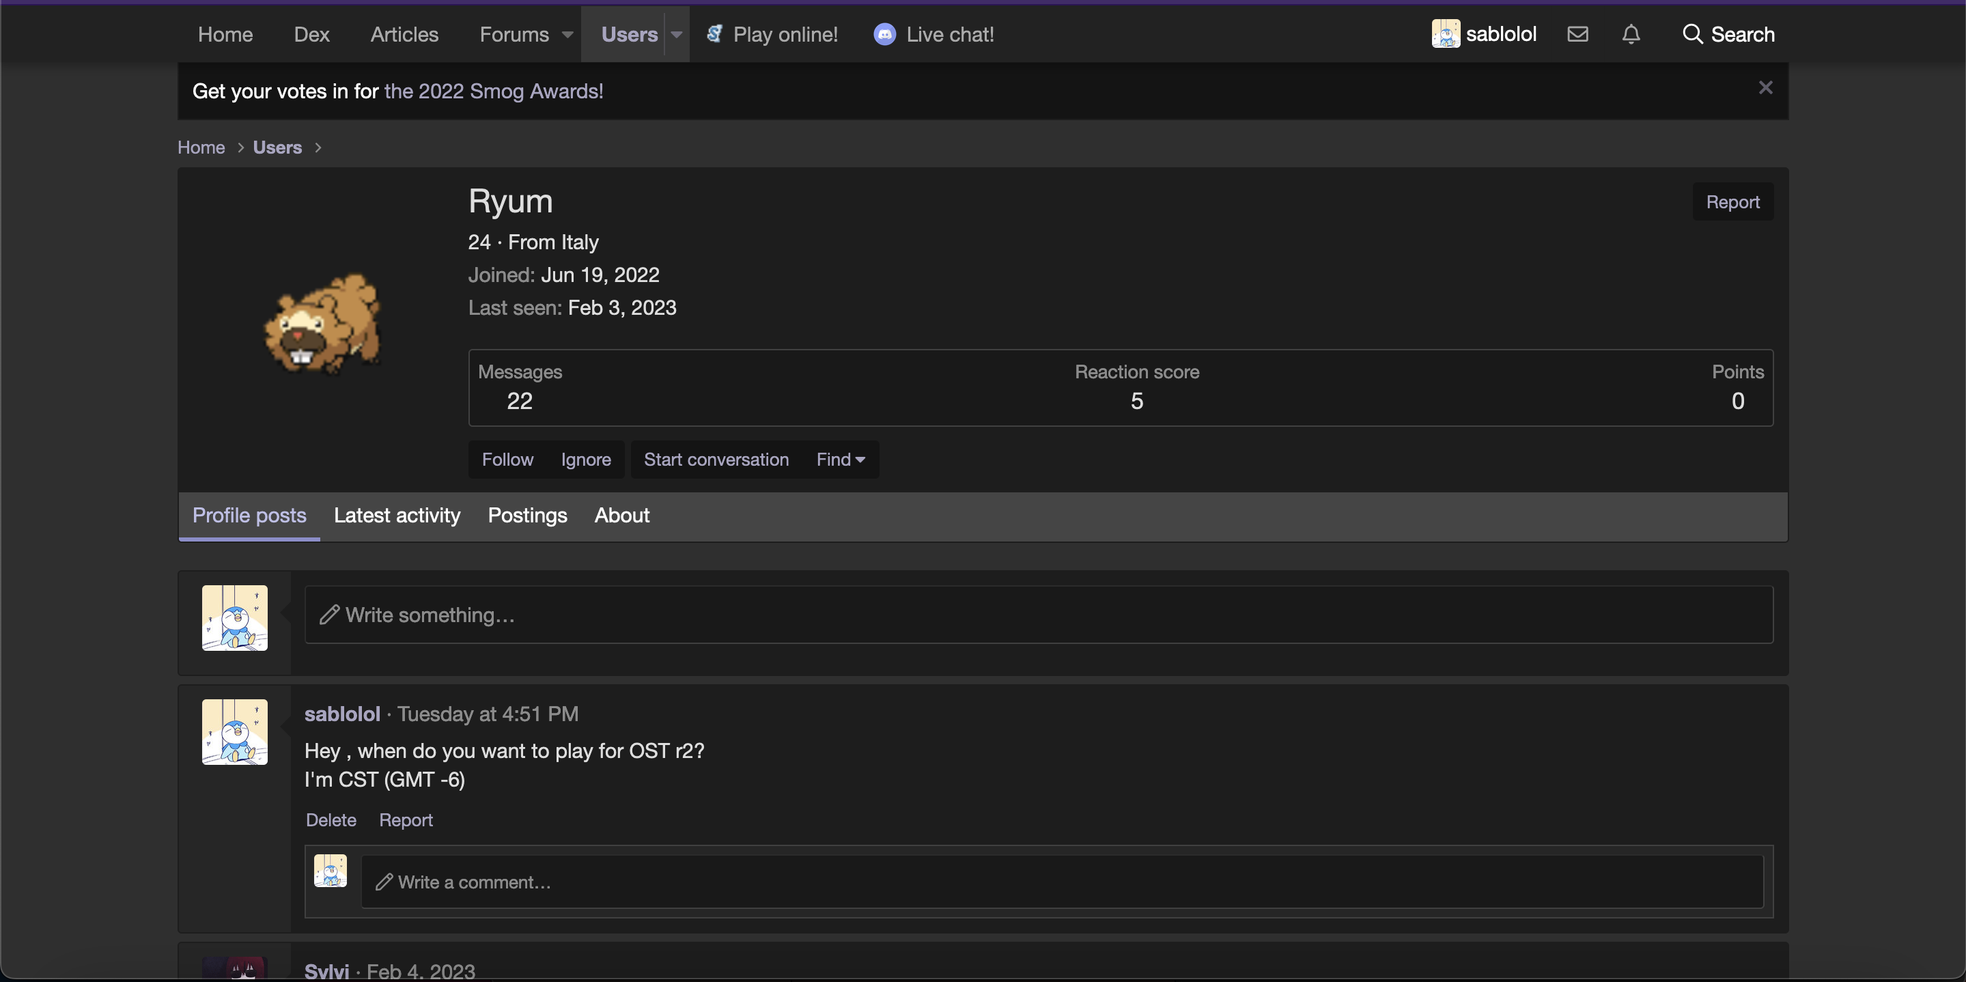Report sablolol's profile post
The width and height of the screenshot is (1966, 982).
406,820
